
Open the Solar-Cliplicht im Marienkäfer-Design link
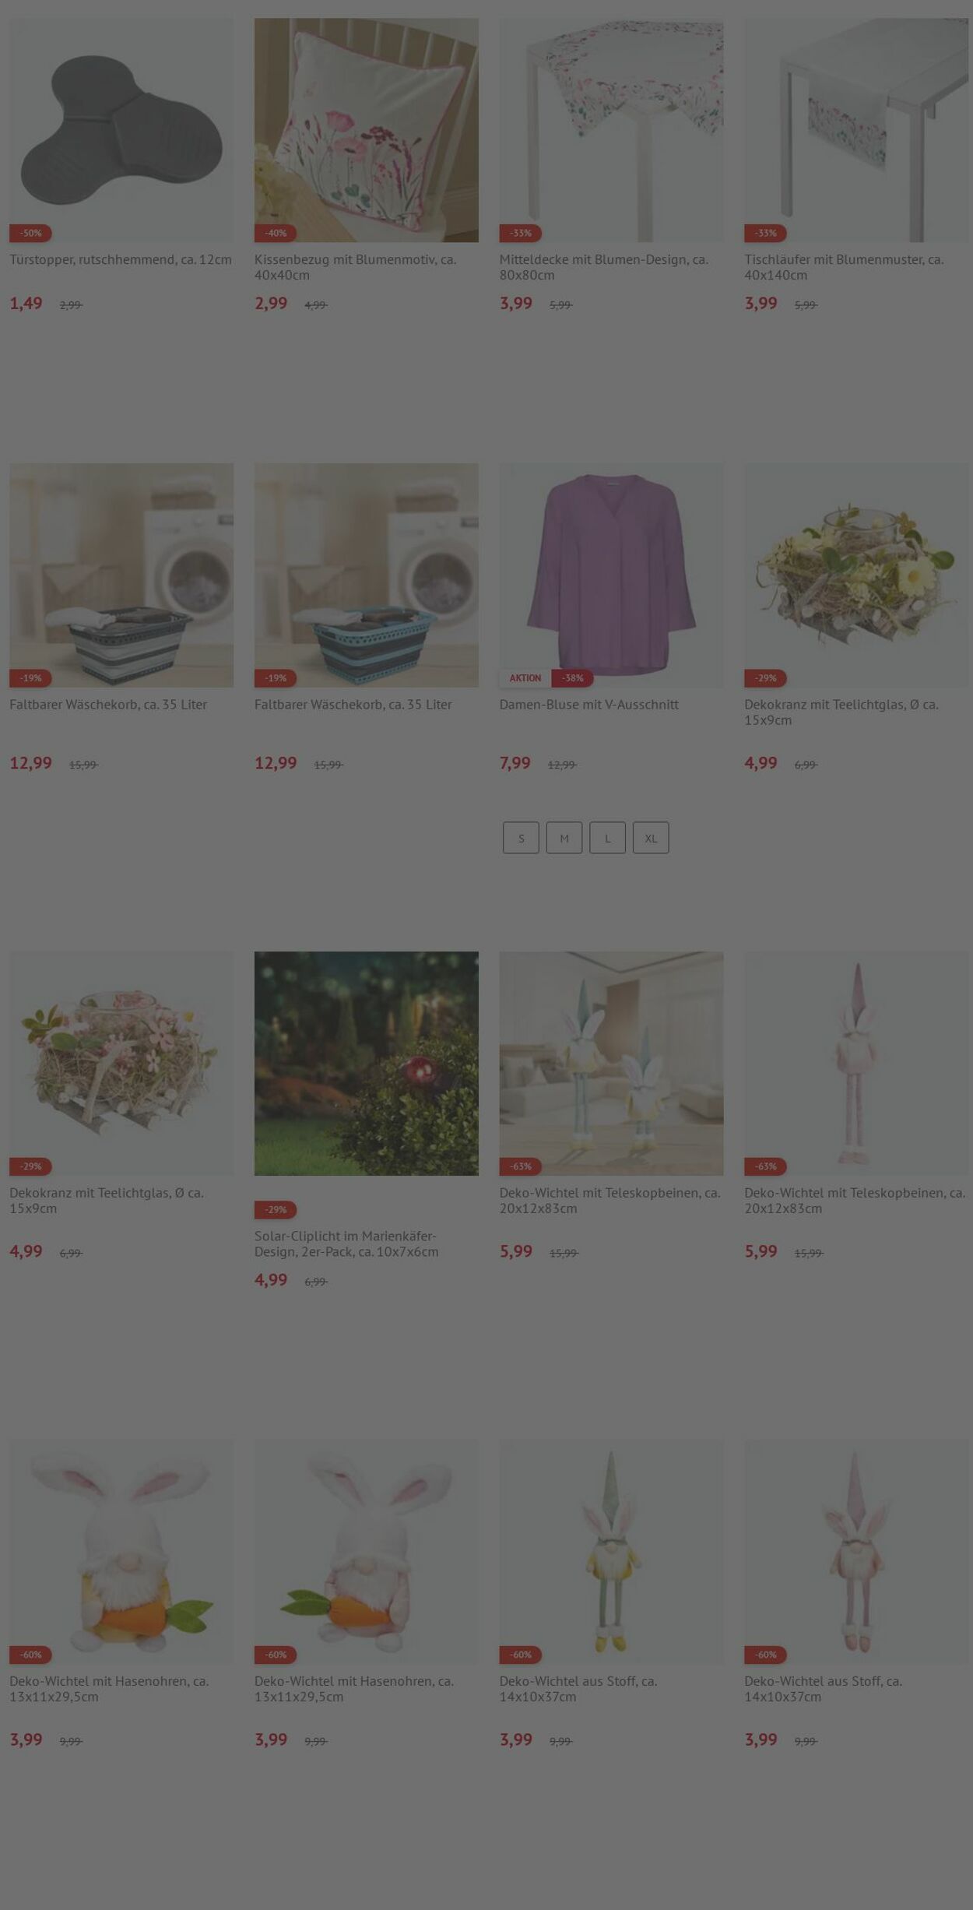click(x=346, y=1244)
